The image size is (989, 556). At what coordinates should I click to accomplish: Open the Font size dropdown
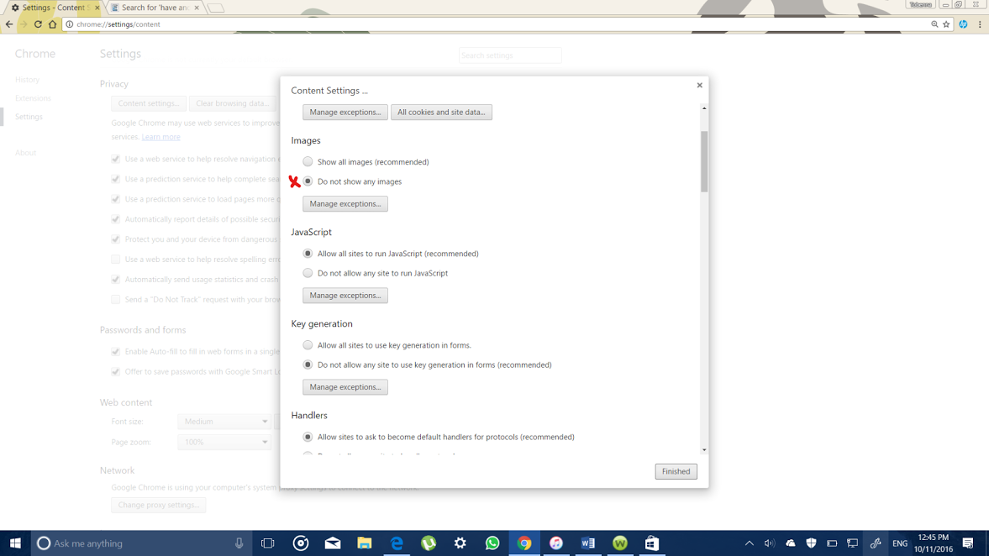(x=224, y=422)
